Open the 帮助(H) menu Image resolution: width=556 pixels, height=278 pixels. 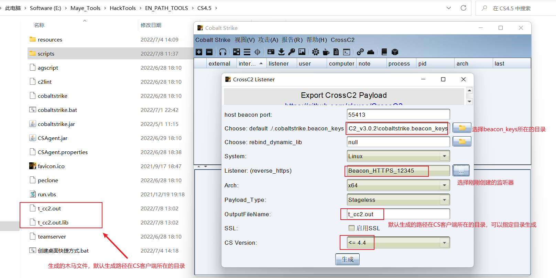317,40
